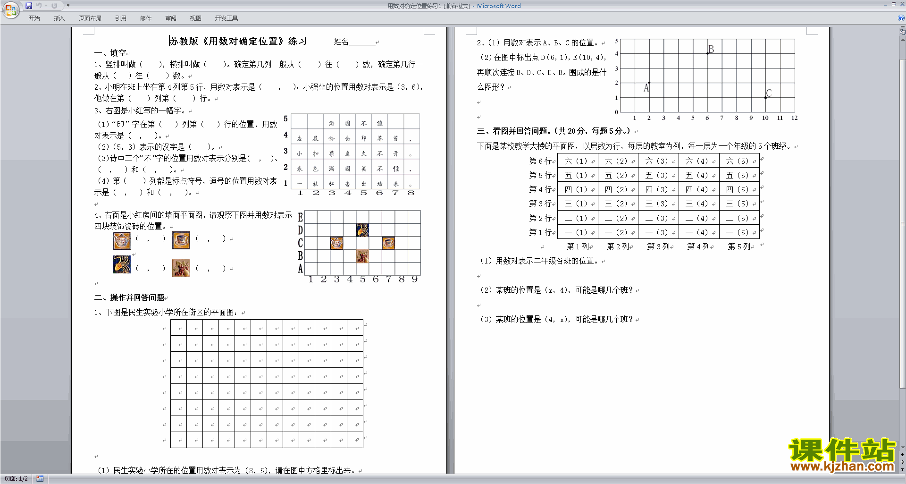Viewport: 906px width, 484px height.
Task: Select the teacup tile image in question 4
Action: point(181,240)
